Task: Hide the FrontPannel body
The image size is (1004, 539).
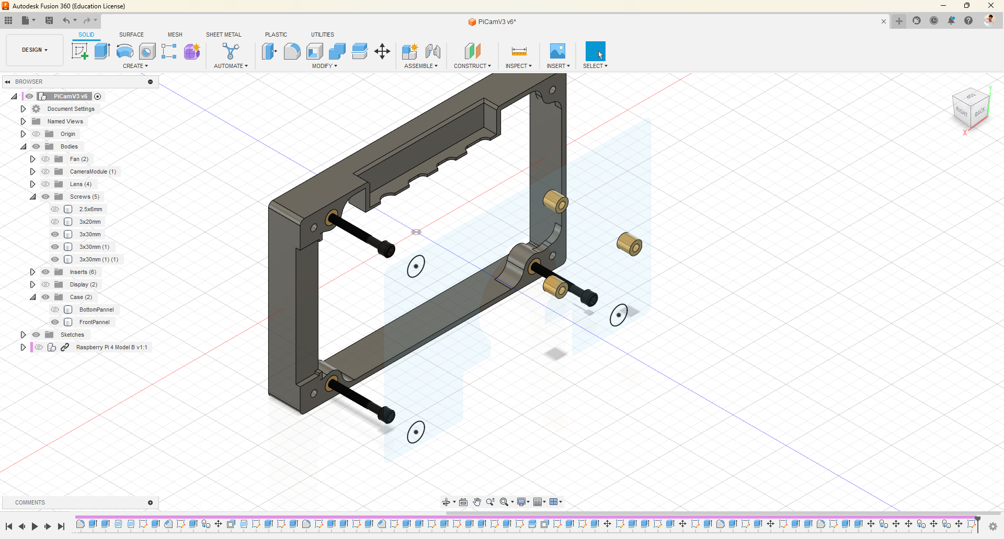Action: click(55, 322)
